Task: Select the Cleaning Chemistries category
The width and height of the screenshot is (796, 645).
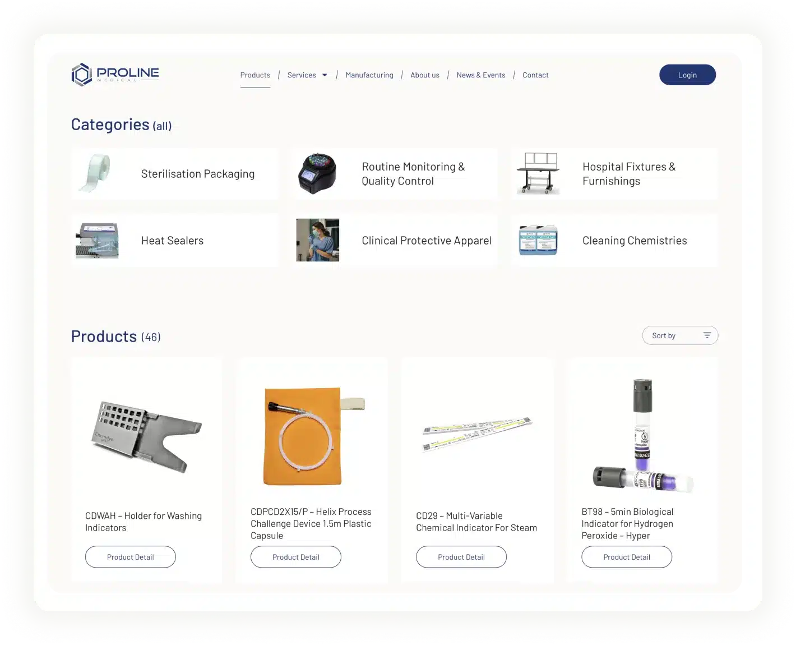Action: [614, 241]
